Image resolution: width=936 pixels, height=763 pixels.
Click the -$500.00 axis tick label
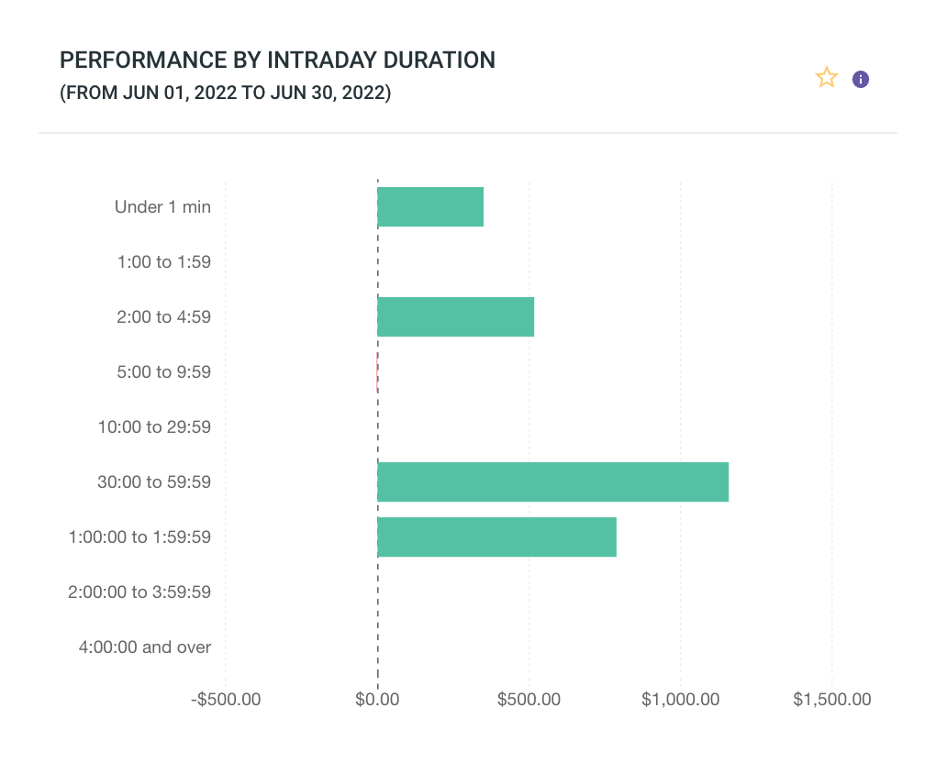click(x=225, y=700)
